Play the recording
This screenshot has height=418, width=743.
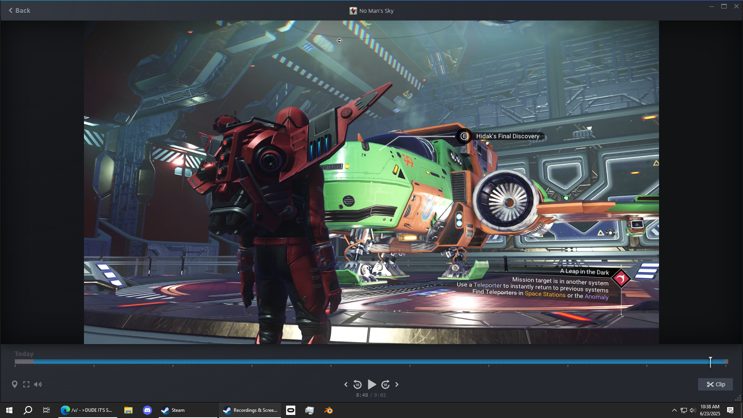point(371,384)
